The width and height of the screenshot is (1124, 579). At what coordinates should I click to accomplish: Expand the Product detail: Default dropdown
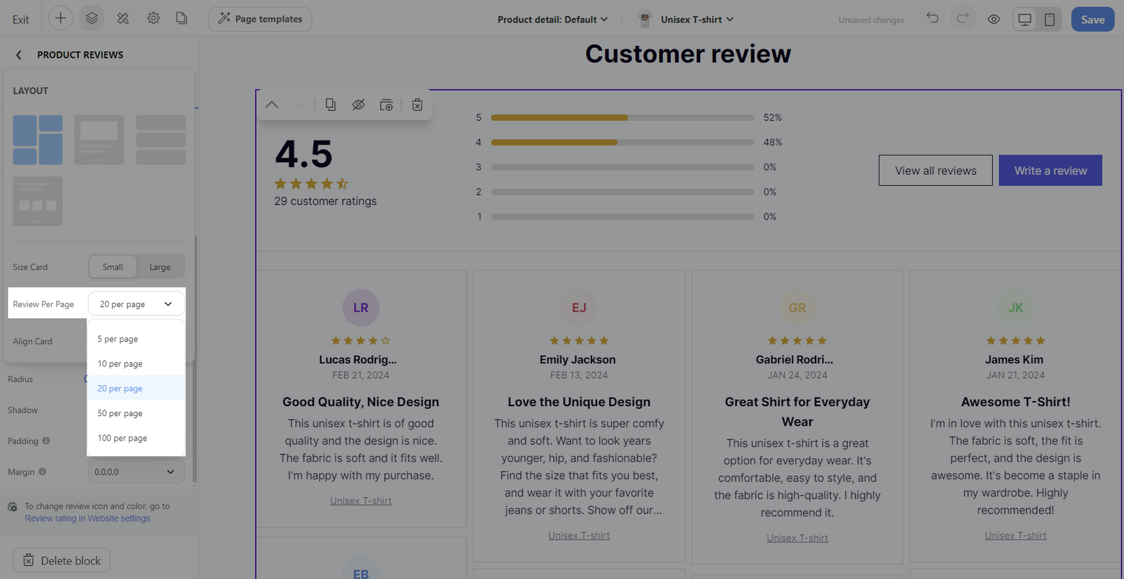click(552, 20)
